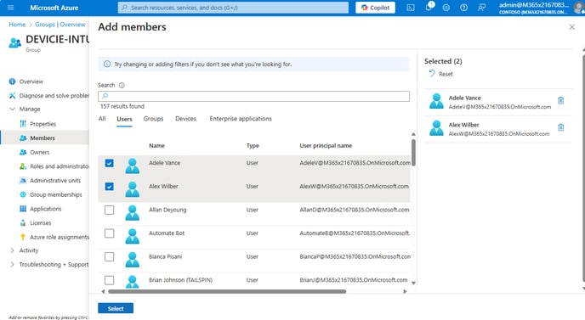Open the Cloud Shell icon in header
The width and height of the screenshot is (585, 320).
click(x=411, y=8)
